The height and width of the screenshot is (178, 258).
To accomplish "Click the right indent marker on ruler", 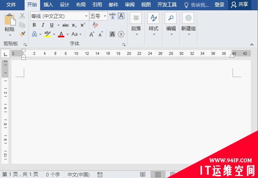I will click(232, 56).
